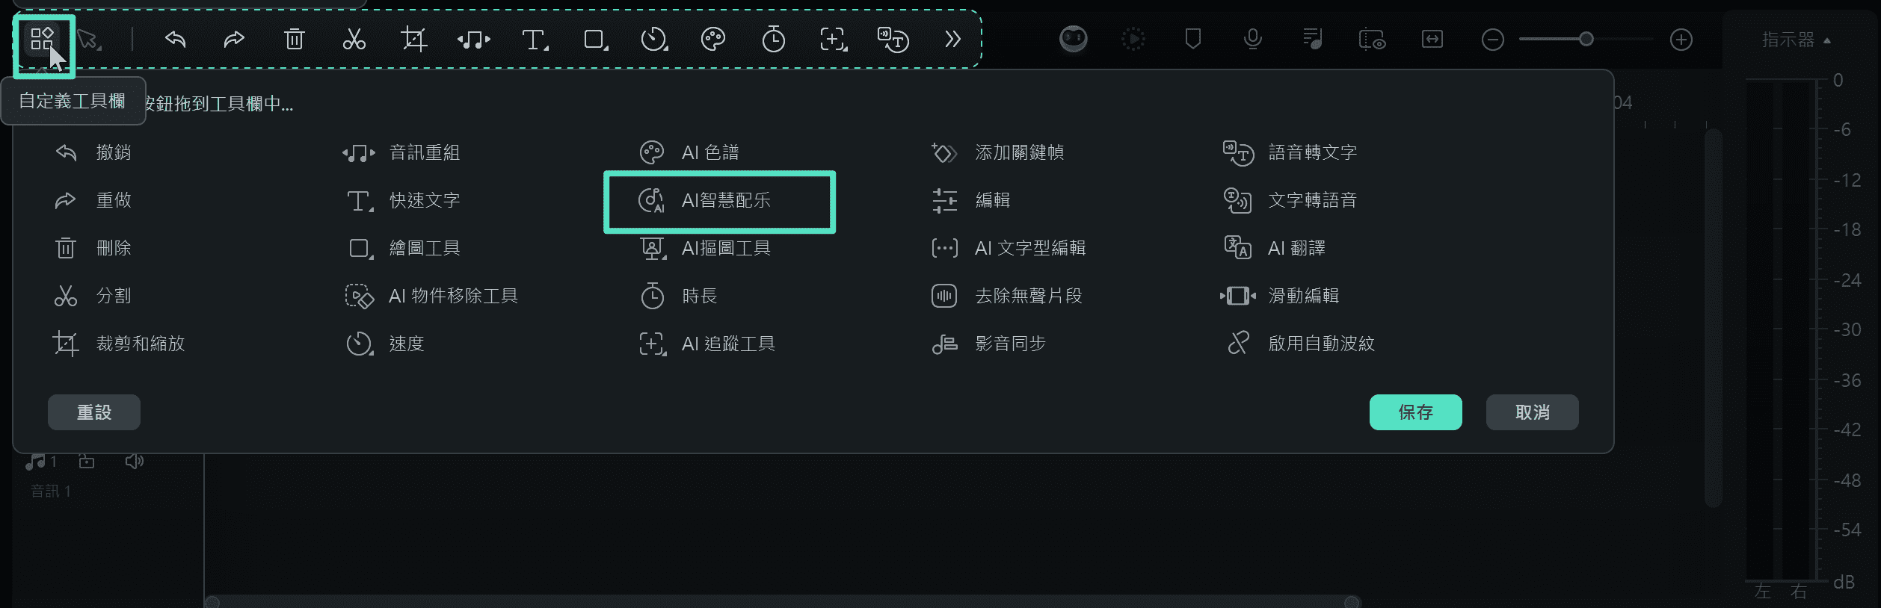This screenshot has height=608, width=1881.
Task: Click the redo arrow in the toolbar
Action: point(234,39)
